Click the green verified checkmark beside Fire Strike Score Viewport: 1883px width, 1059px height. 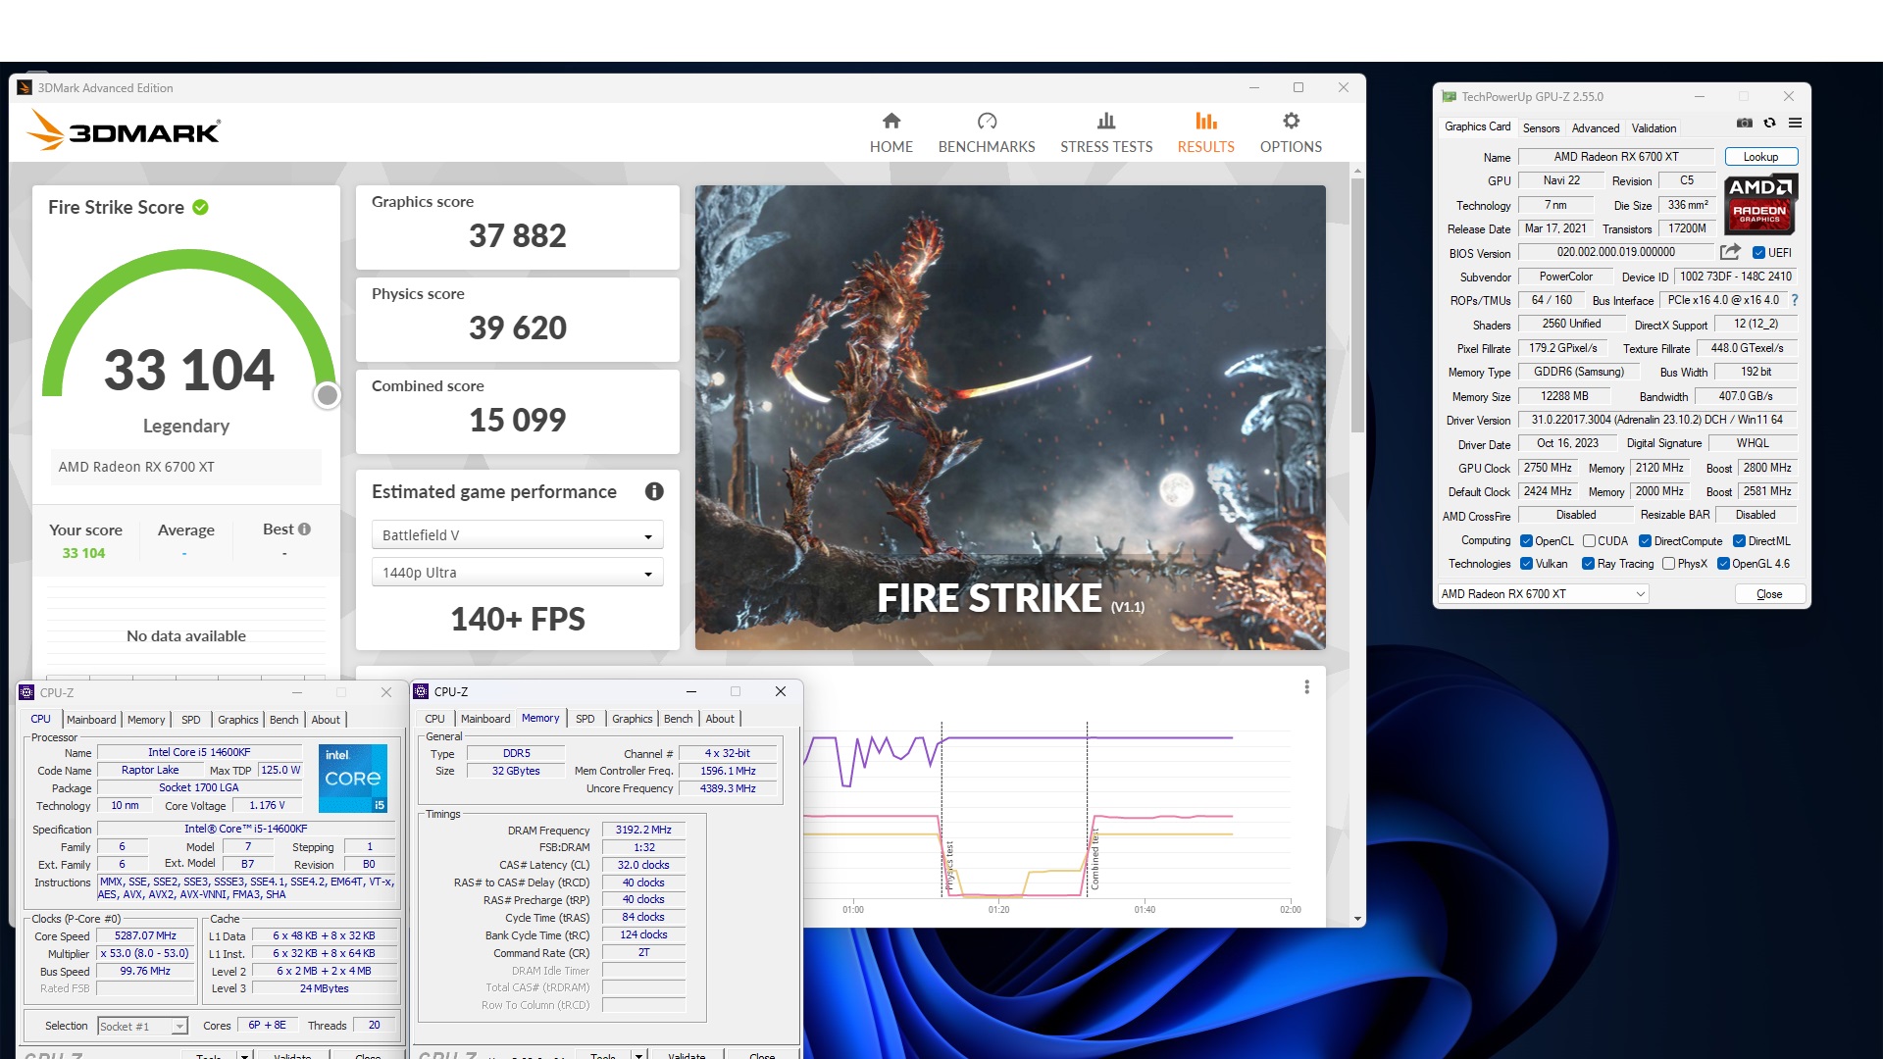(x=200, y=207)
